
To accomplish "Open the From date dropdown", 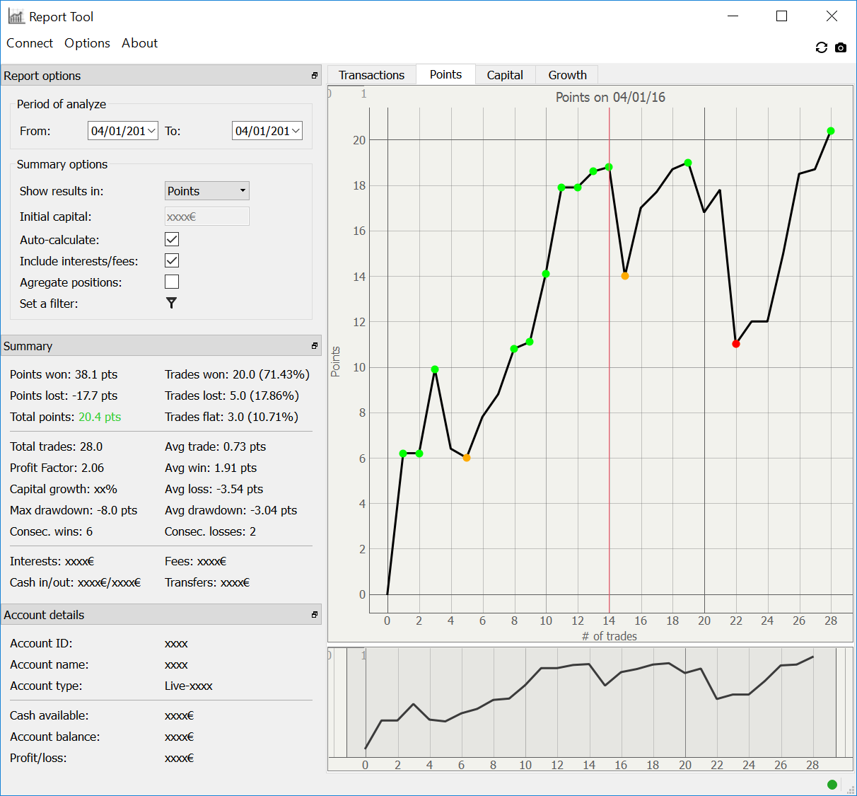I will click(x=151, y=131).
